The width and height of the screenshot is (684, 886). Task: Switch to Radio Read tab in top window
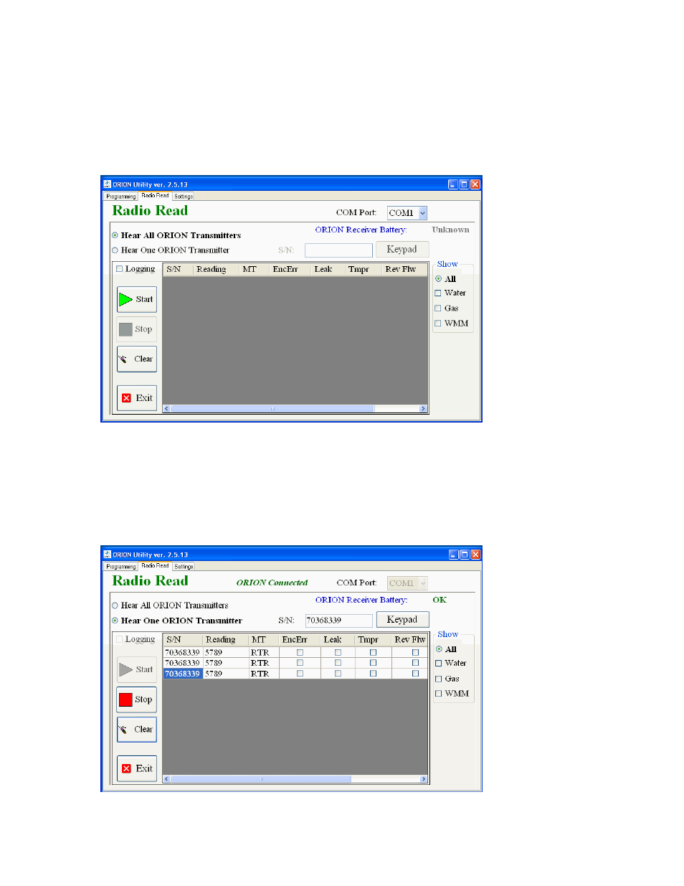(x=155, y=196)
